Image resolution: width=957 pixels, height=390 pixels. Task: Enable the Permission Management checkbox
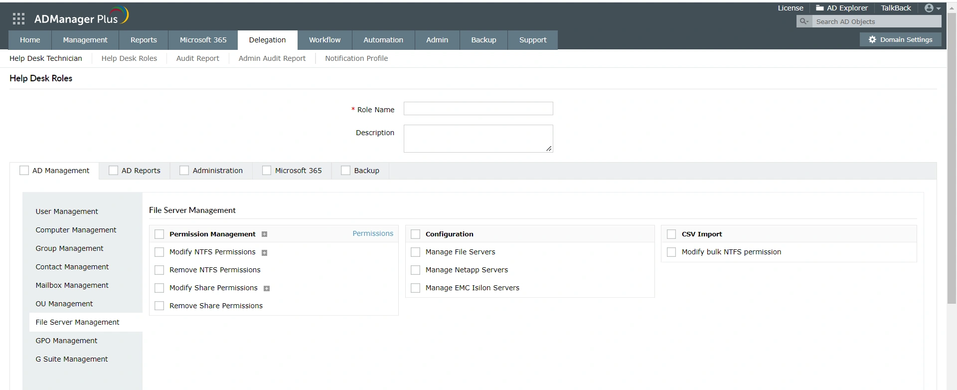159,234
